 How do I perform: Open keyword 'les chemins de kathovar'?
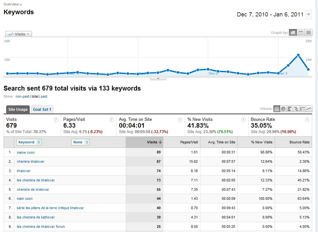coord(36,217)
